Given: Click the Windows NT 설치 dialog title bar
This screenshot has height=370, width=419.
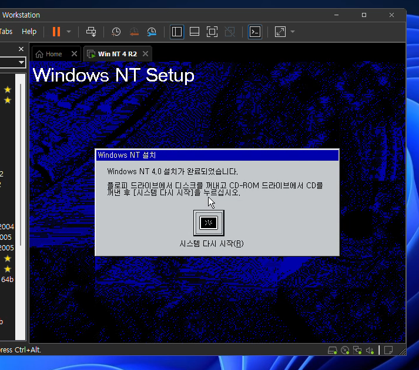Looking at the screenshot, I should point(217,155).
